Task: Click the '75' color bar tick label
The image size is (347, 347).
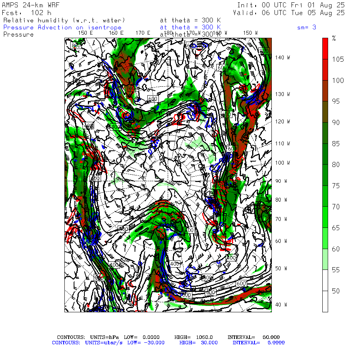Action: tap(336, 186)
